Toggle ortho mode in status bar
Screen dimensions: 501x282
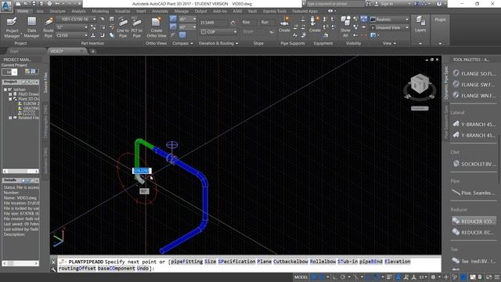pyautogui.click(x=335, y=277)
